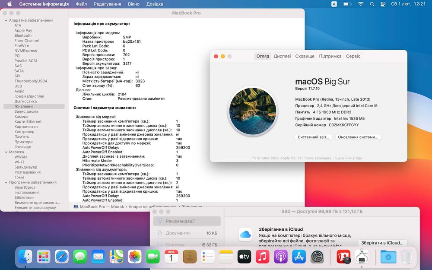Launch Apple TV from the Dock

click(x=245, y=257)
